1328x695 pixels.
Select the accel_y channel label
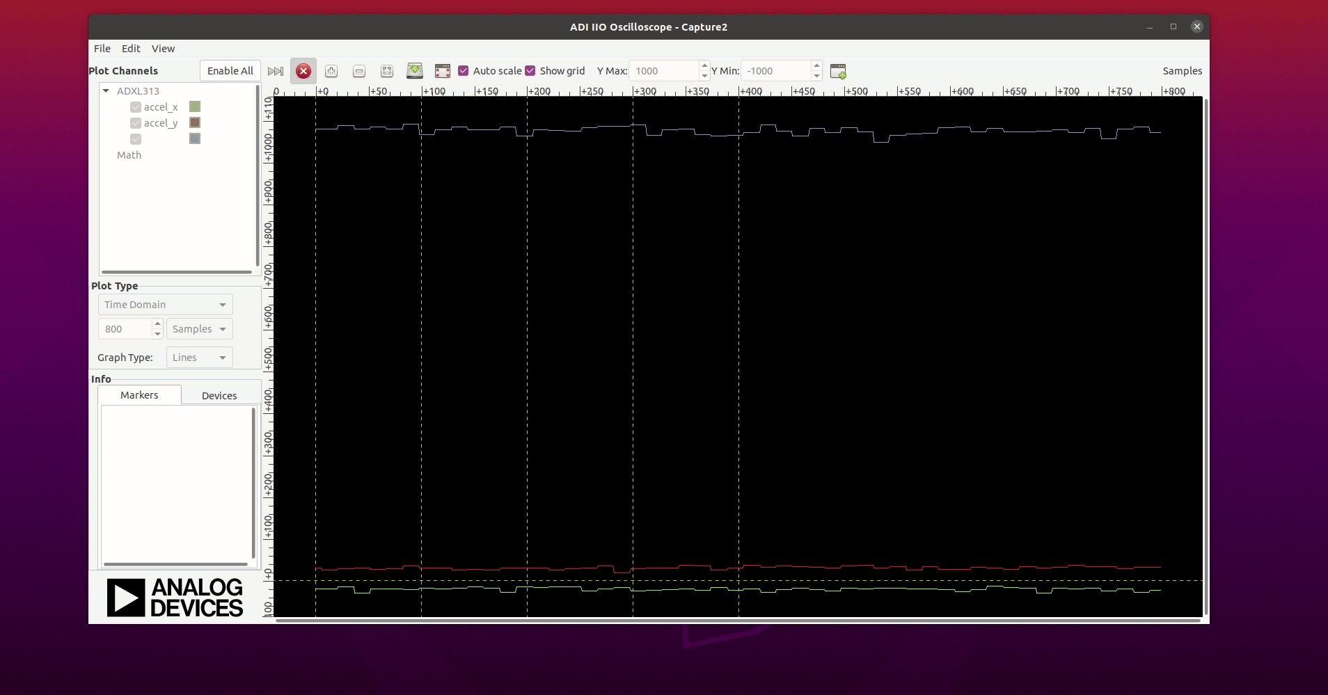[x=161, y=123]
